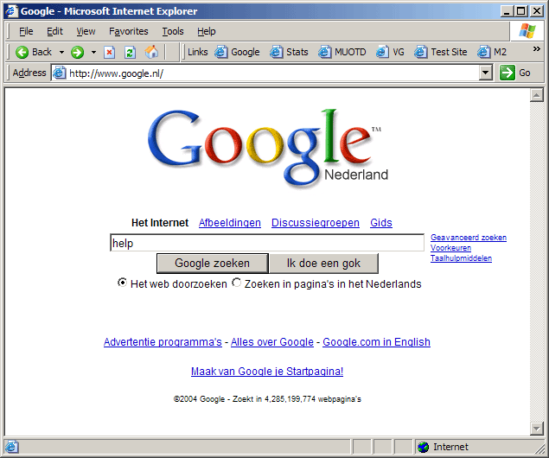
Task: Click the Back navigation arrow icon
Action: tap(23, 52)
